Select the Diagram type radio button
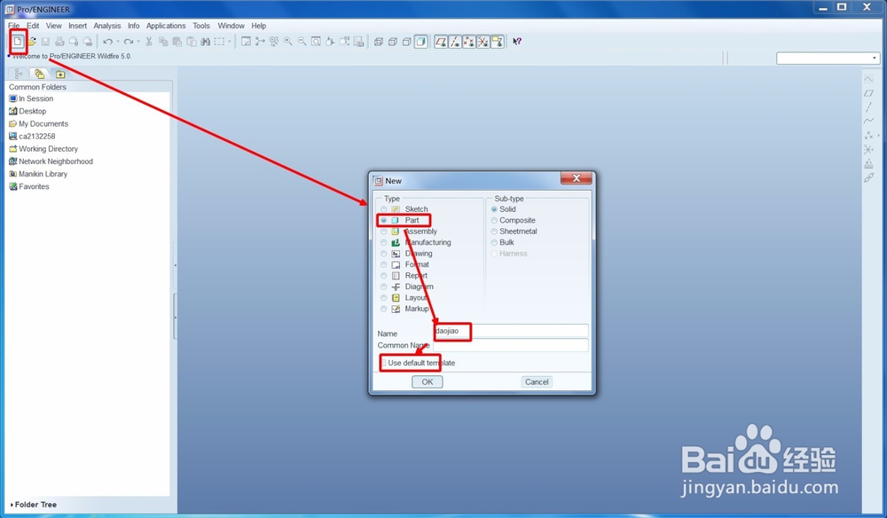 pyautogui.click(x=383, y=286)
